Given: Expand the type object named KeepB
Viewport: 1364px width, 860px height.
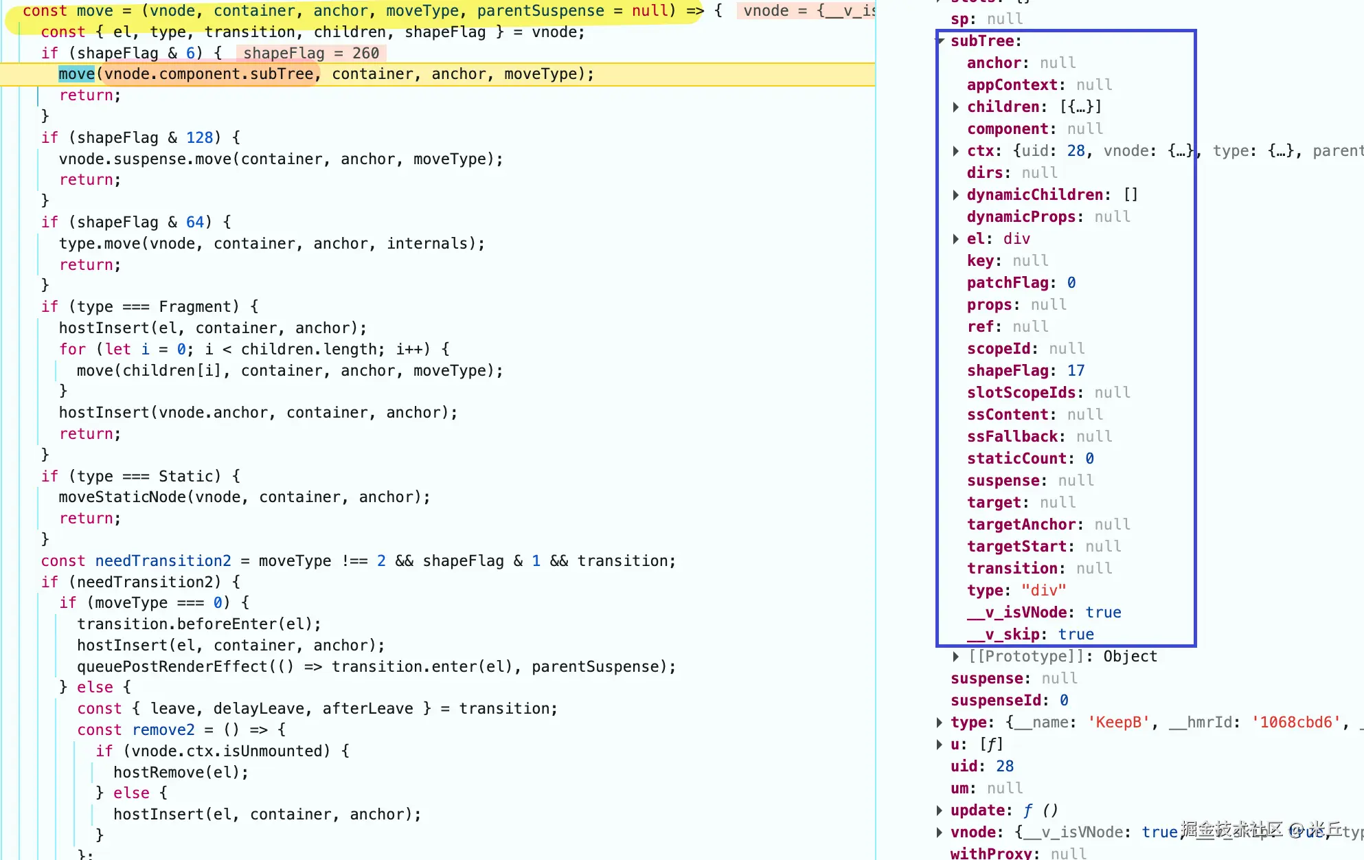Looking at the screenshot, I should [940, 723].
